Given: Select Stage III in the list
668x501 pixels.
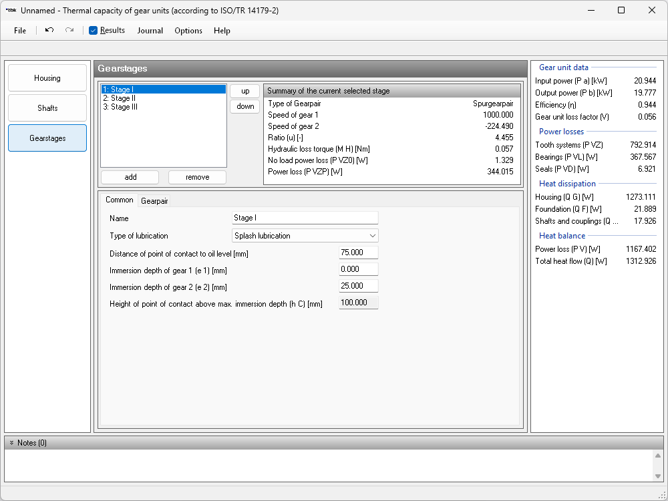Looking at the screenshot, I should pos(120,107).
